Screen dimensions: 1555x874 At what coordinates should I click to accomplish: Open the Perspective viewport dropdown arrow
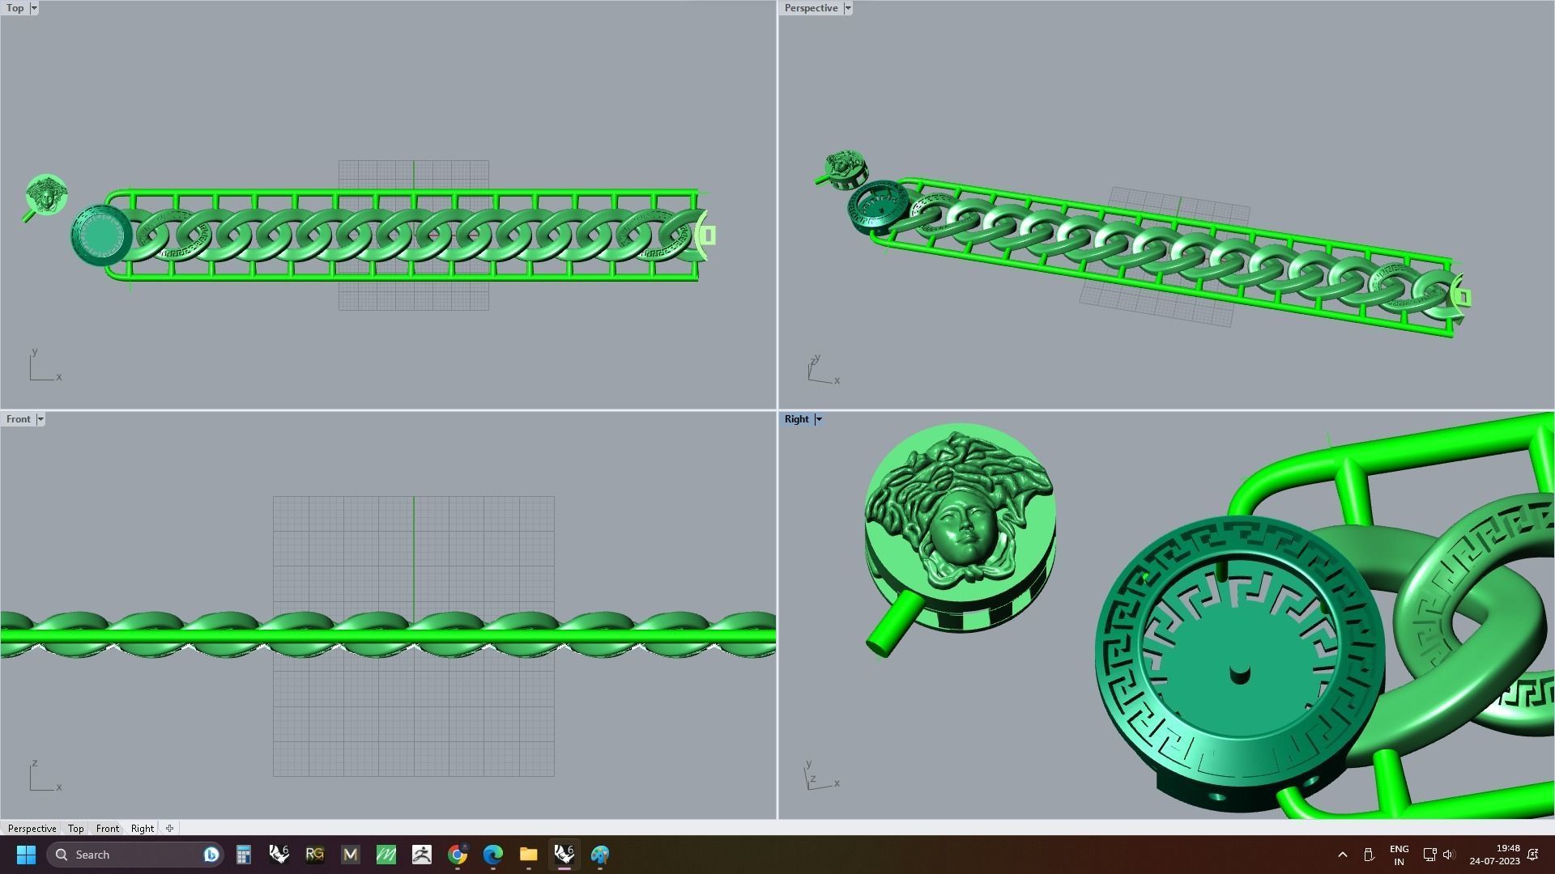click(x=848, y=8)
